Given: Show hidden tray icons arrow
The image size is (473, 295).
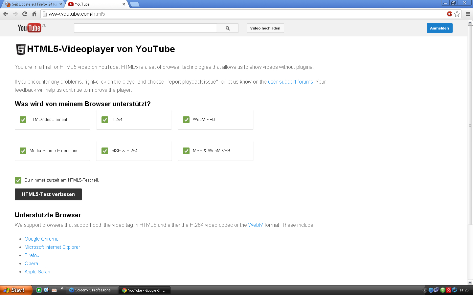Looking at the screenshot, I should click(x=425, y=290).
